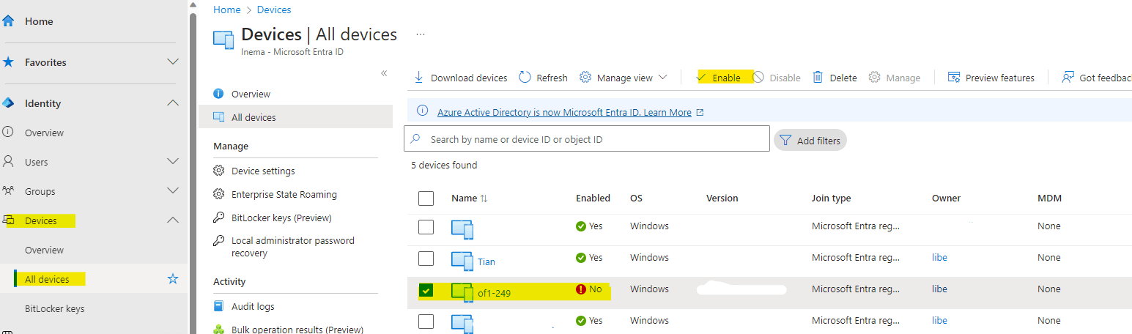Click the Devices page header icon
Image resolution: width=1132 pixels, height=334 pixels.
click(x=223, y=40)
